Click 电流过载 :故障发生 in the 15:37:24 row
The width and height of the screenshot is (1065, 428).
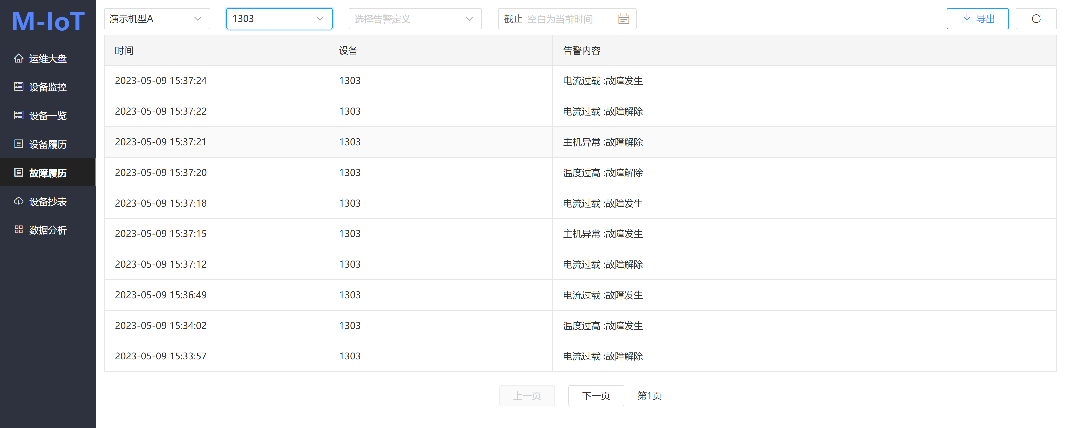603,80
